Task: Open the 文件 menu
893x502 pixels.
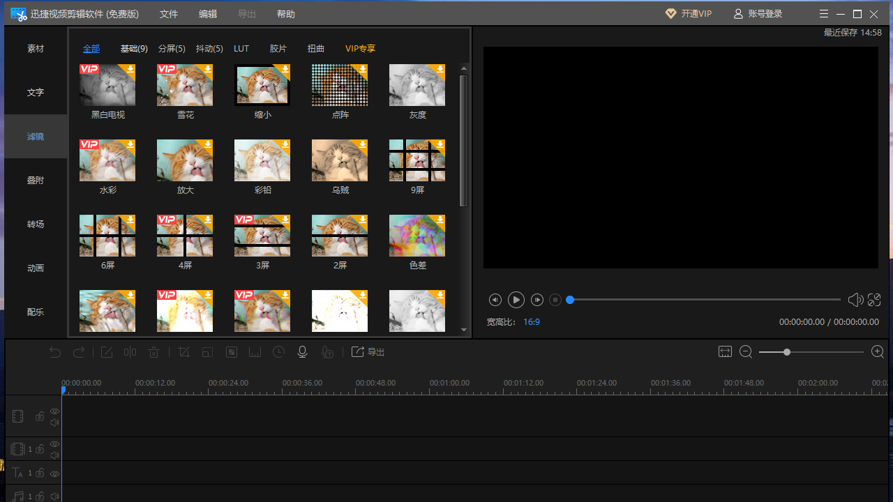Action: [169, 14]
